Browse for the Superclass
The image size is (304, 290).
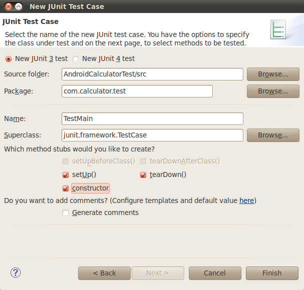pos(272,135)
